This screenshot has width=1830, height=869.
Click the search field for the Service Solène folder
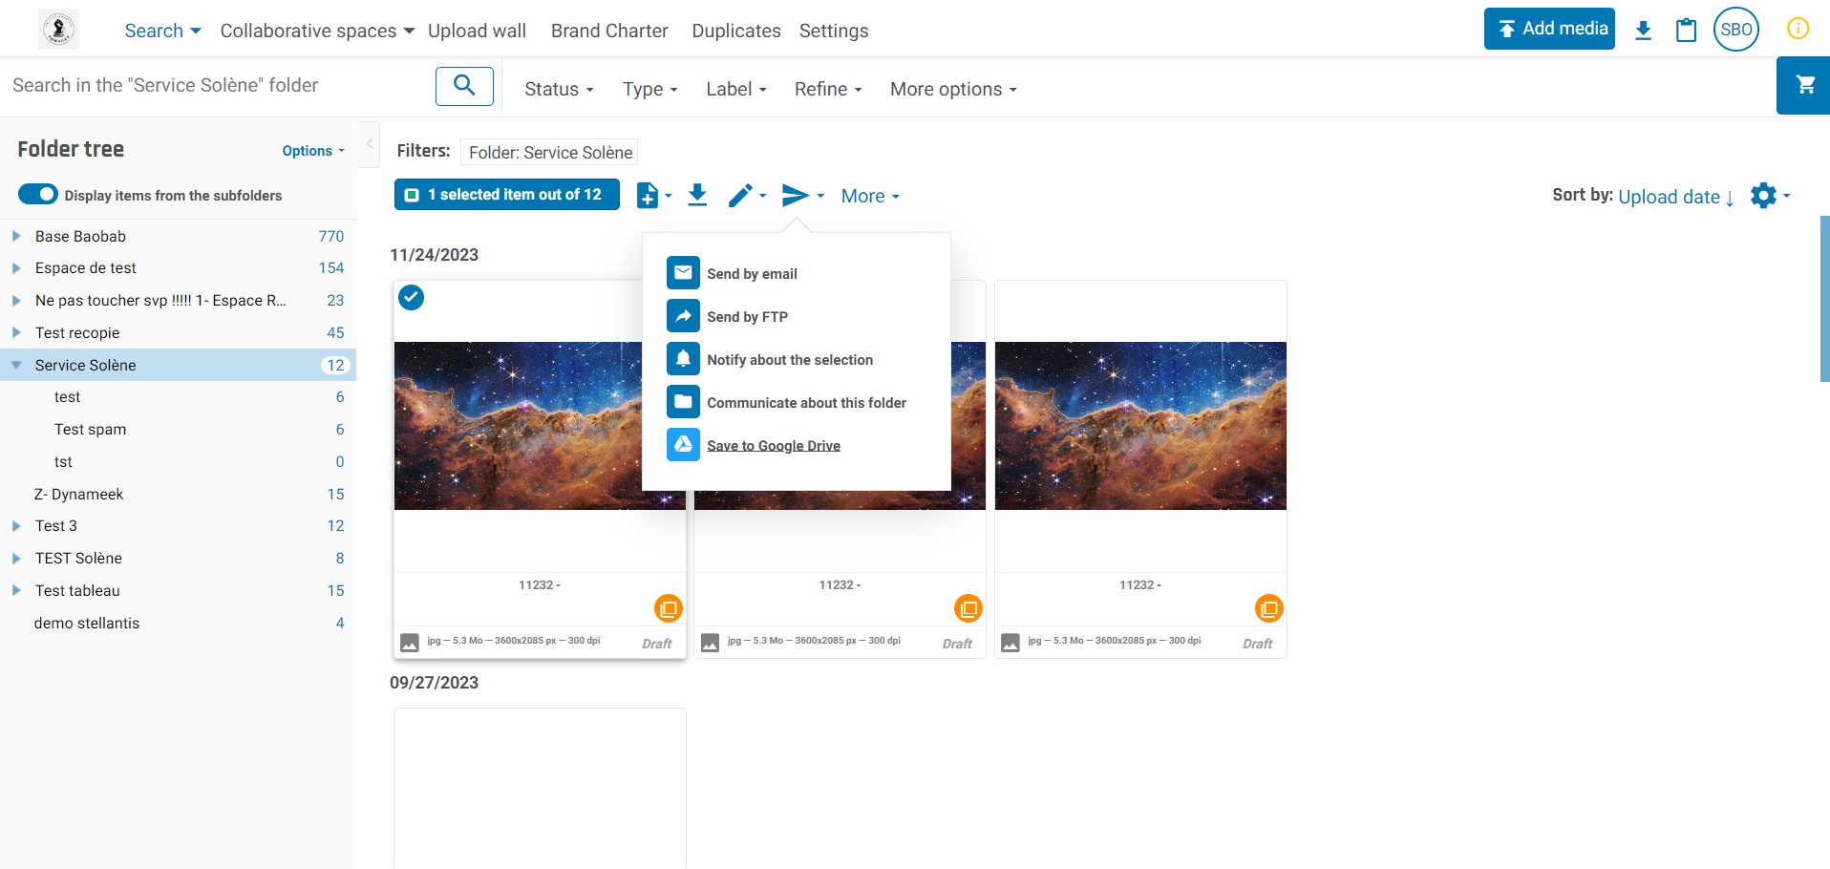pos(218,86)
